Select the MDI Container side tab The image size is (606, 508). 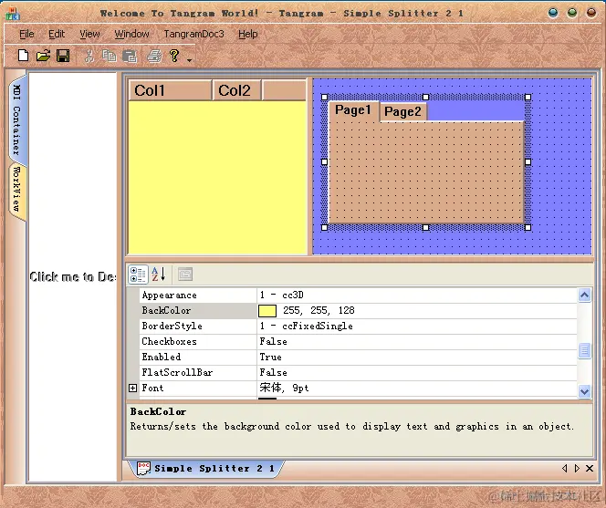point(17,119)
